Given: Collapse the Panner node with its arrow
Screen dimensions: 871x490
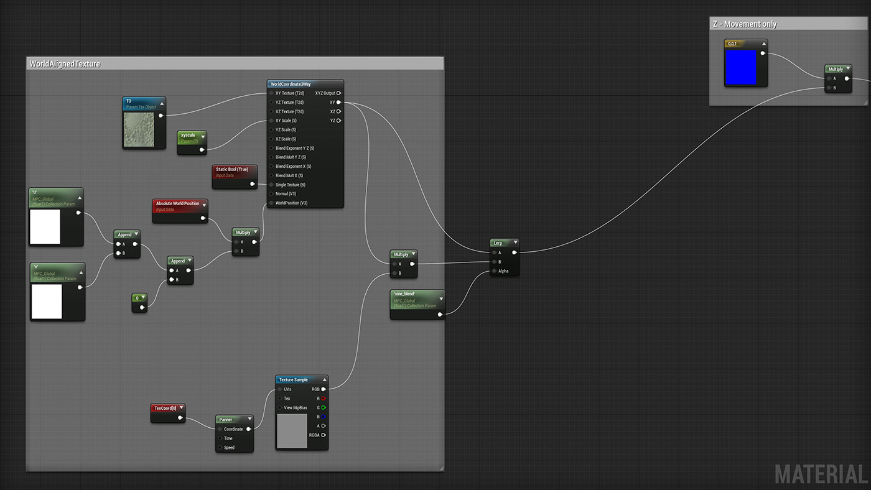Looking at the screenshot, I should point(249,420).
